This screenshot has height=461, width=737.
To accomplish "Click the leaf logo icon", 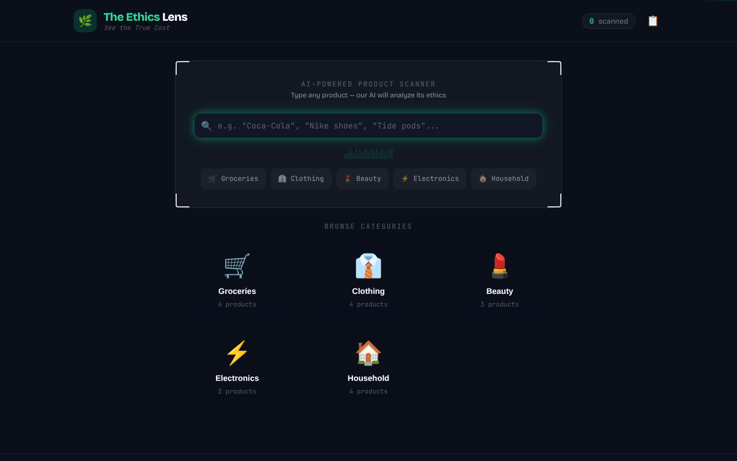I will 85,20.
